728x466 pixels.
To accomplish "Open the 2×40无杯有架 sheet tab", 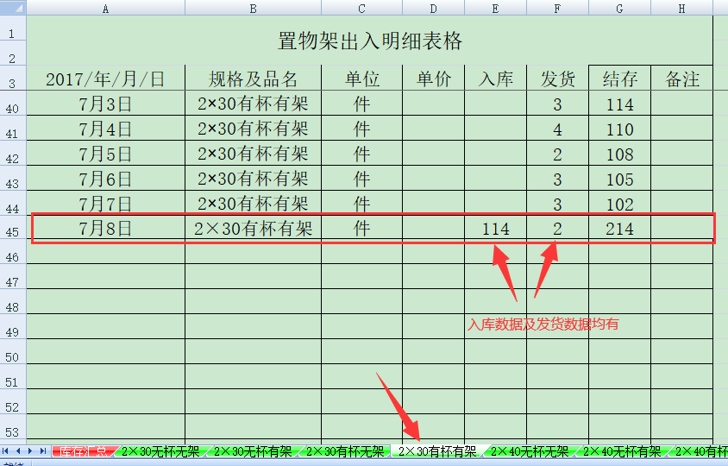I will tap(622, 451).
